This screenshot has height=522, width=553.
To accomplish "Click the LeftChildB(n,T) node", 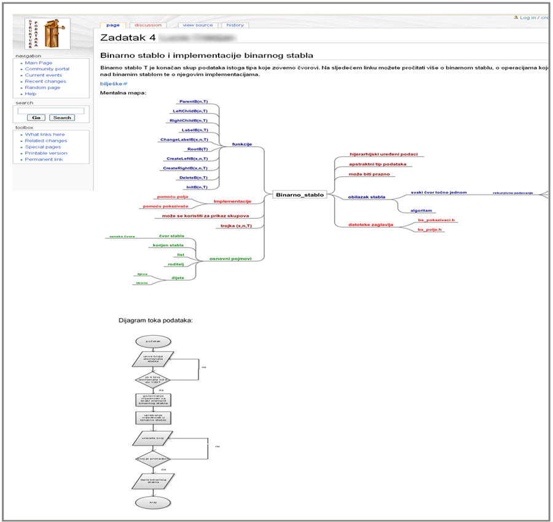I will point(190,111).
